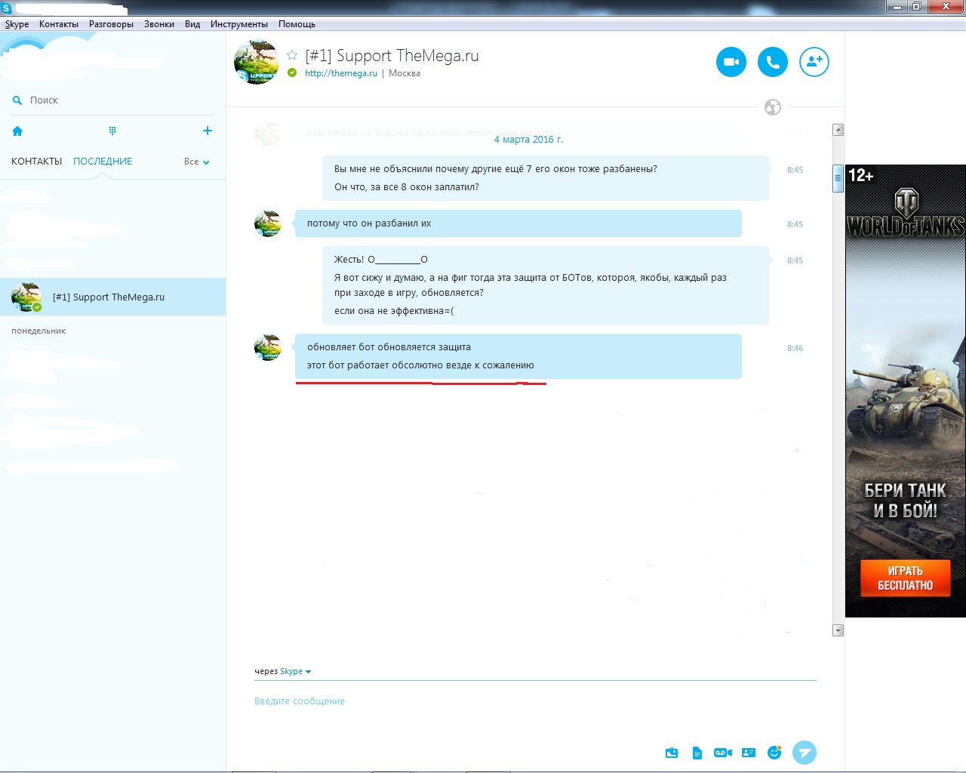Click online status icon beside themega.ru link
Screen dimensions: 966x773
(292, 73)
